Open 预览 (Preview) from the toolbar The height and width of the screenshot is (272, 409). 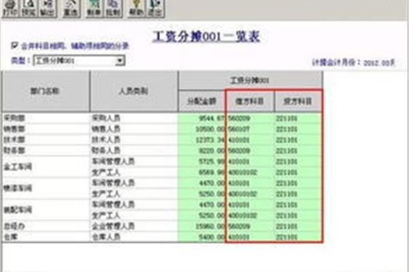pyautogui.click(x=29, y=9)
